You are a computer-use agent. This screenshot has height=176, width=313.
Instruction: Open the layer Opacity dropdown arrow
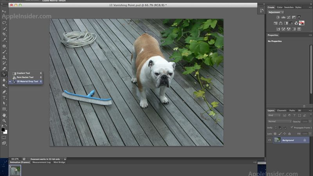(x=310, y=121)
